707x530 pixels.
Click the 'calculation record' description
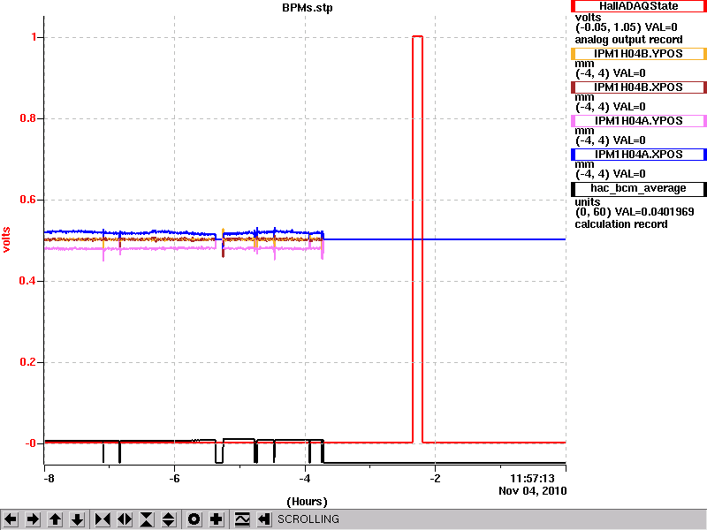(621, 224)
